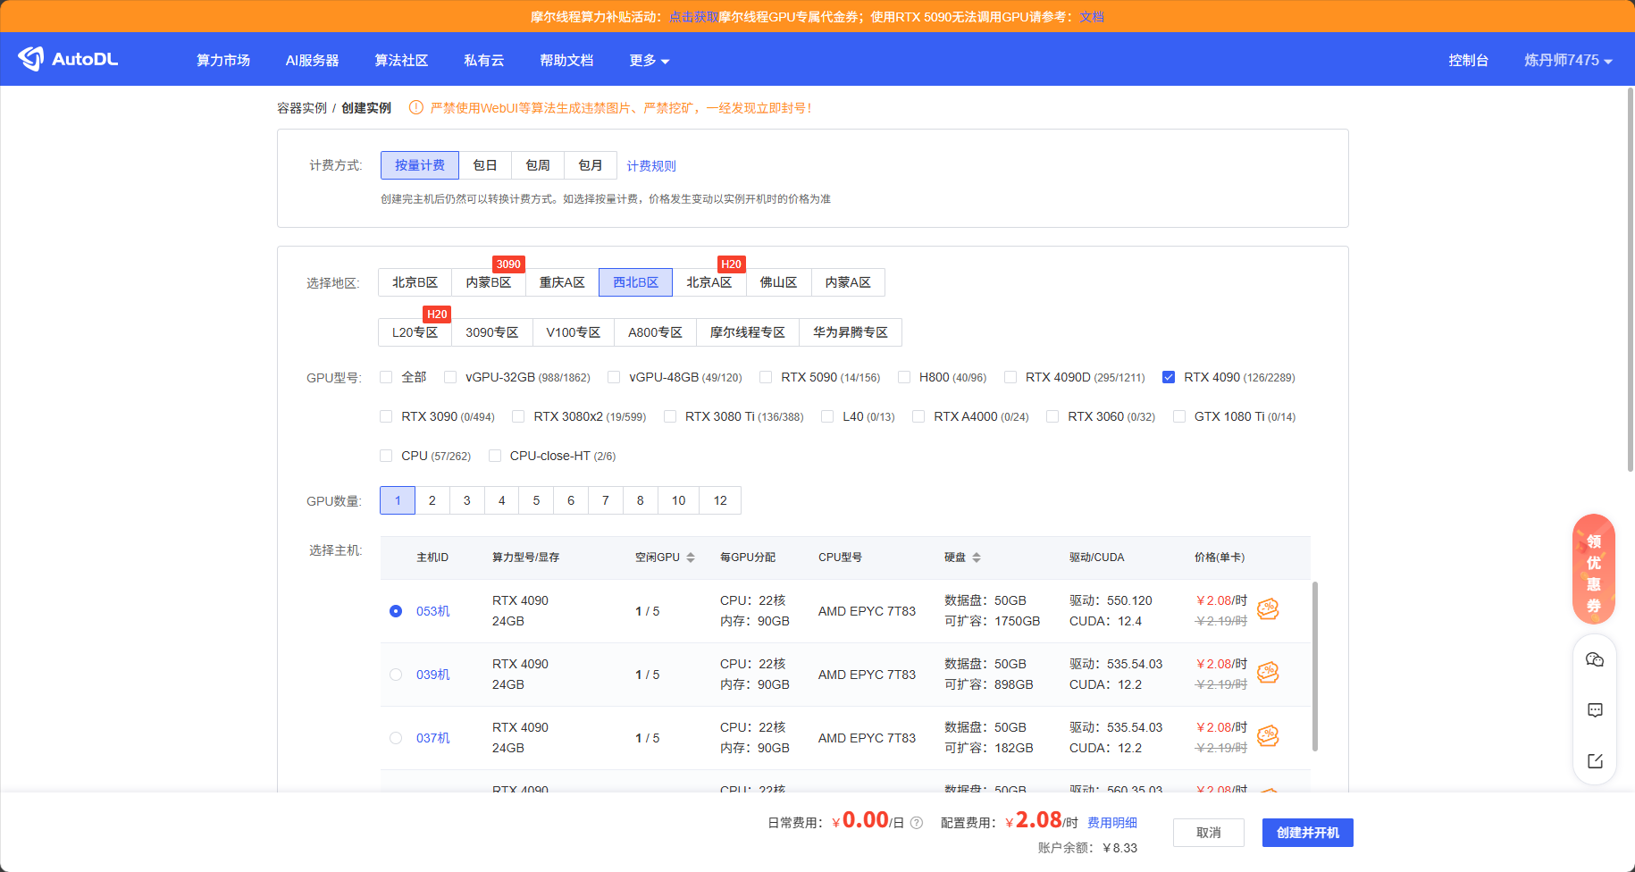Click the discount coupon icon for host 039机
1635x872 pixels.
coord(1268,673)
